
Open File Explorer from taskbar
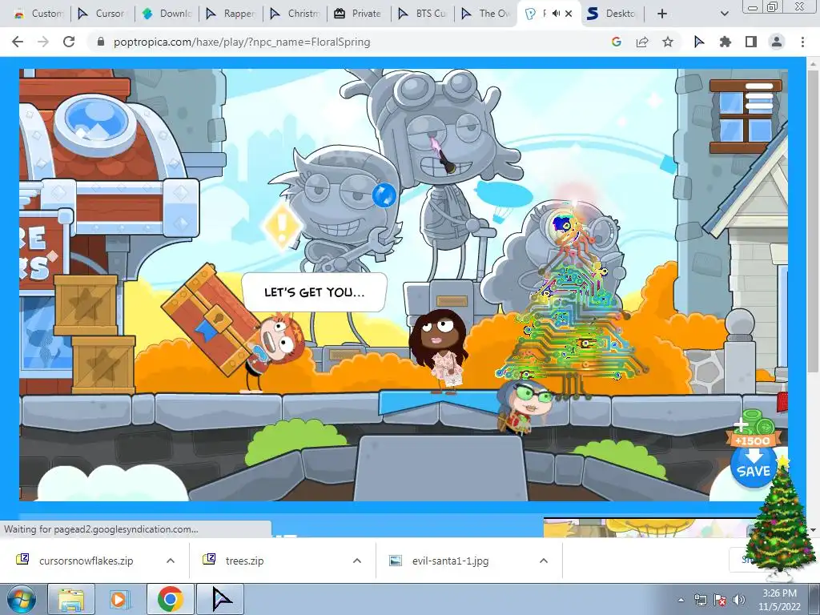click(x=71, y=599)
